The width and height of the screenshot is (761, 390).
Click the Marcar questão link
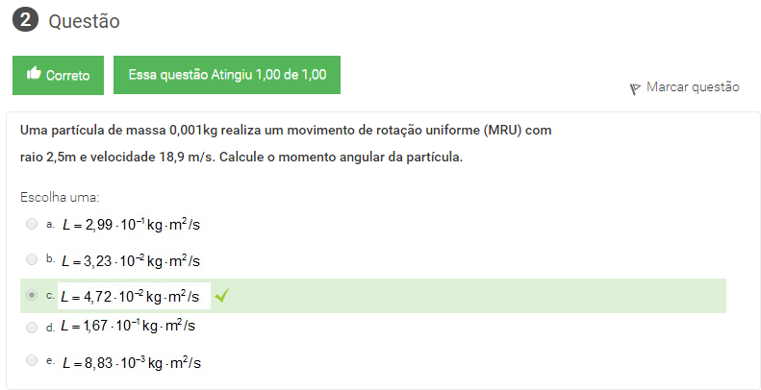pos(693,87)
